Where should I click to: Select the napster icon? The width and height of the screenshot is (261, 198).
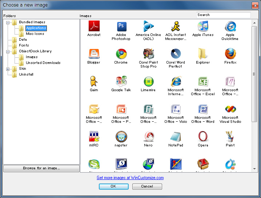tap(121, 137)
